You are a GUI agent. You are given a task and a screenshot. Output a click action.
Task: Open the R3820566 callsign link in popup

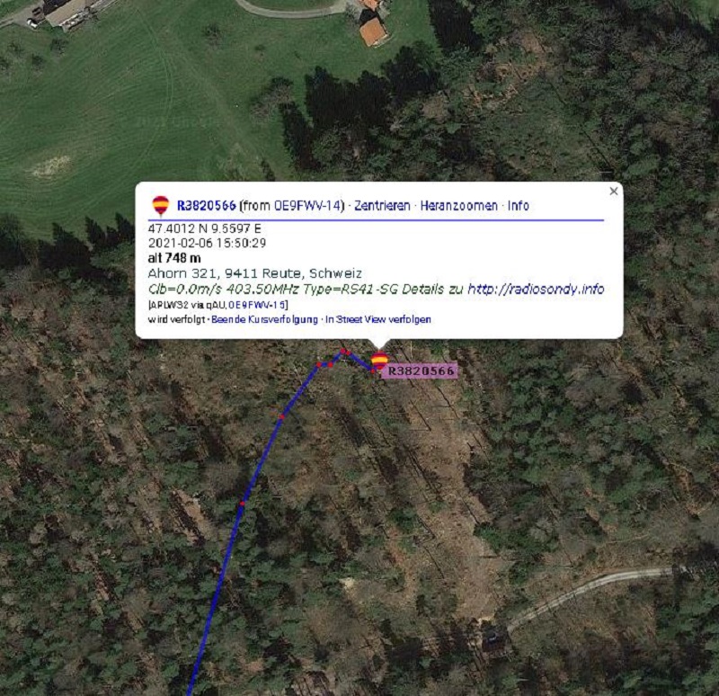(207, 206)
